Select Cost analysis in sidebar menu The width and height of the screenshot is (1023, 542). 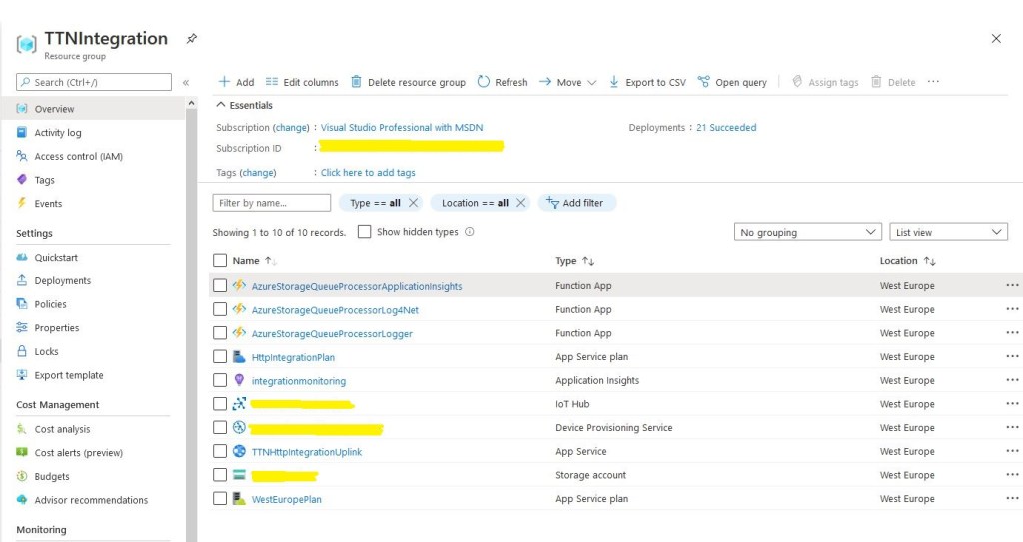point(62,429)
